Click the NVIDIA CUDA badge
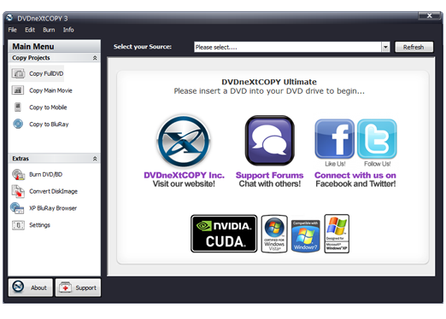The height and width of the screenshot is (319, 446). click(x=224, y=234)
